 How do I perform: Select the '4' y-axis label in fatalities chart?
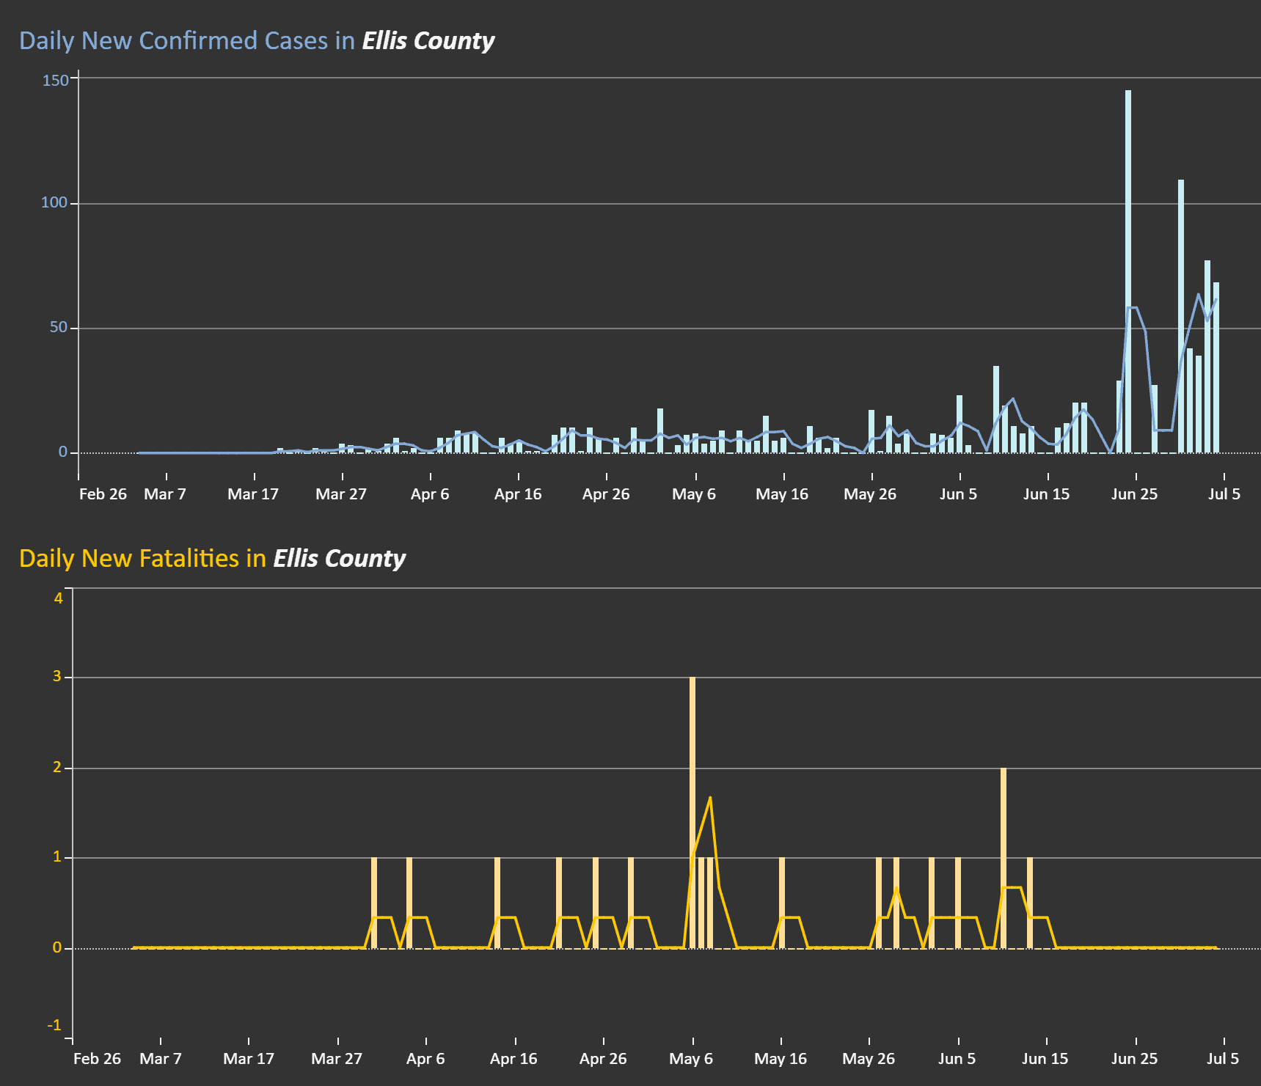[59, 598]
